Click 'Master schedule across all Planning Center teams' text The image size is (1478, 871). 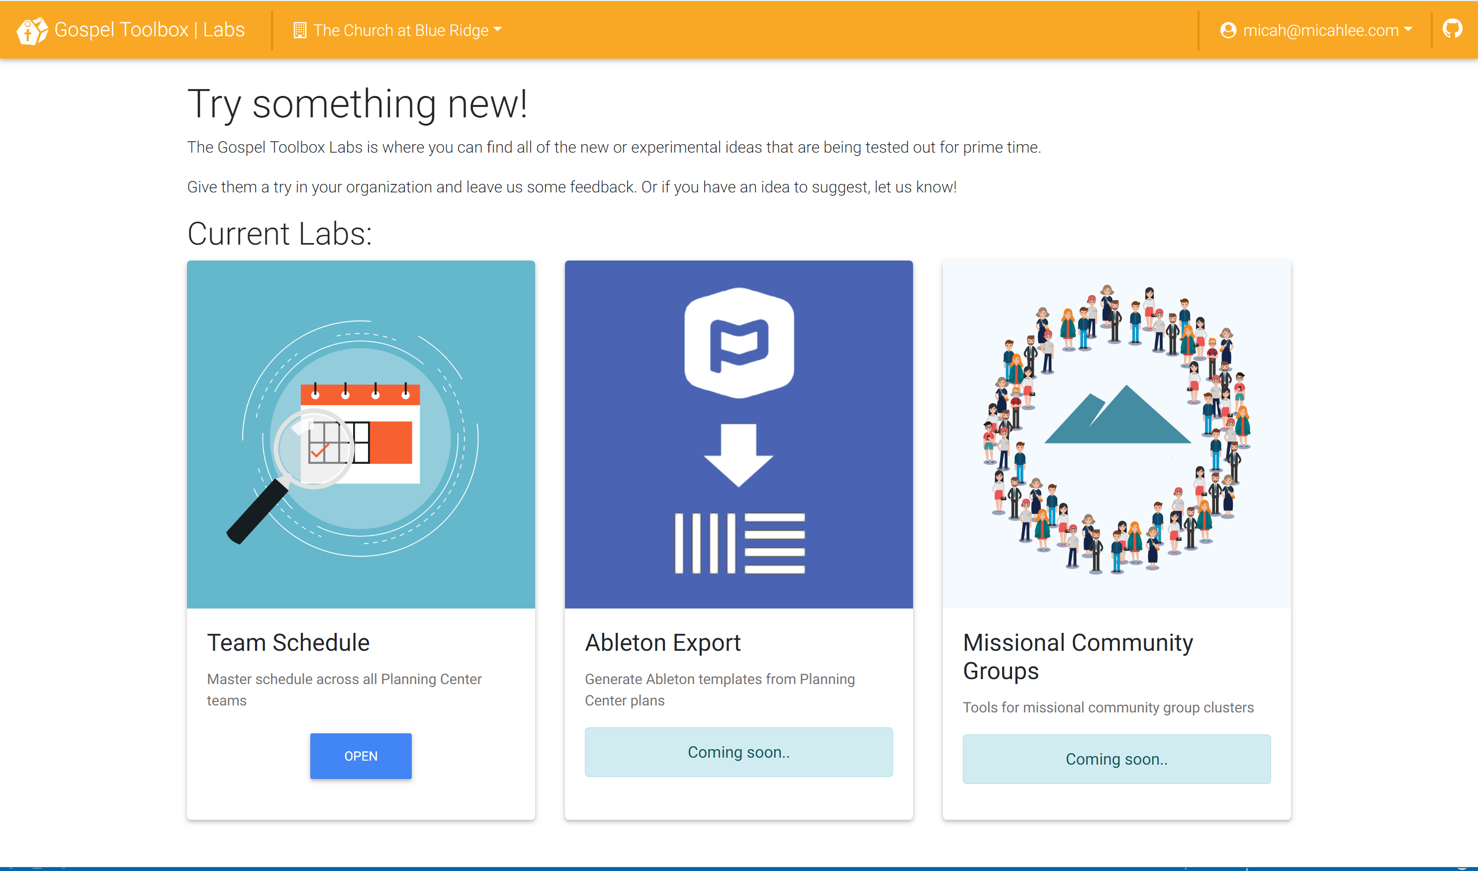click(344, 690)
